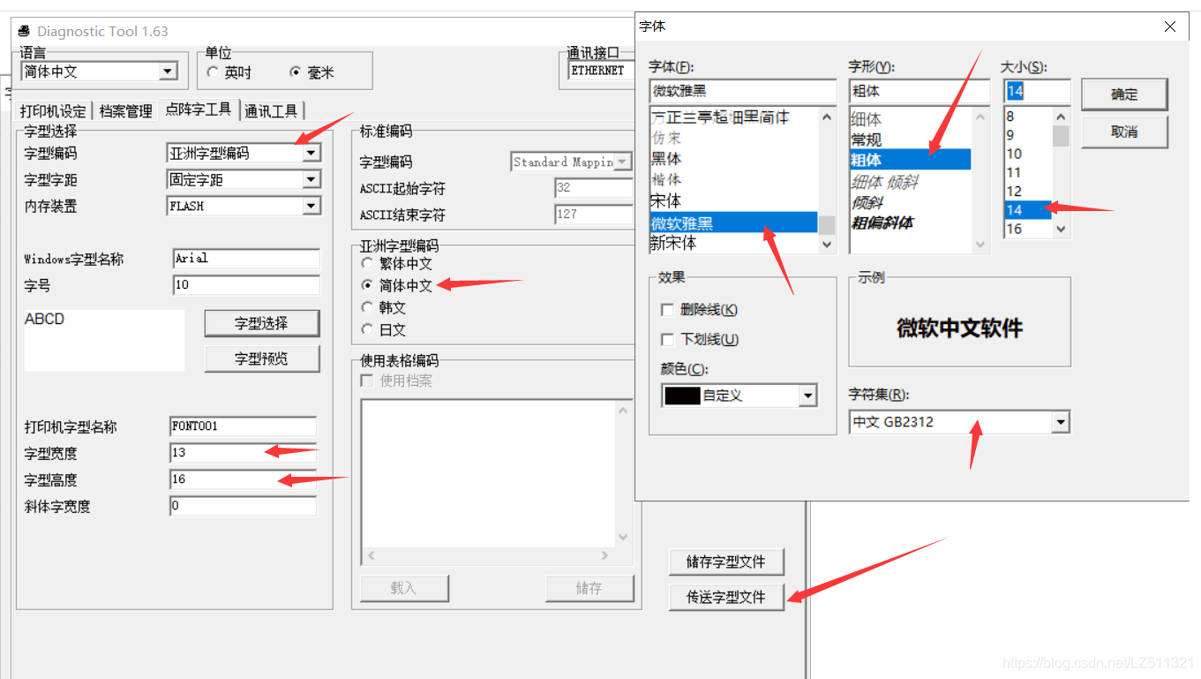The width and height of the screenshot is (1201, 679).
Task: Choose 简体中文 Asian font encoding
Action: point(368,285)
